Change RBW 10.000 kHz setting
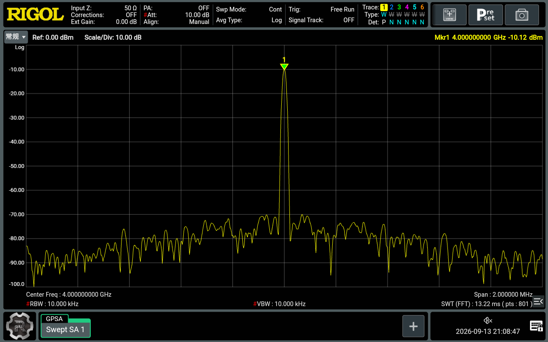The height and width of the screenshot is (342, 548). click(52, 304)
